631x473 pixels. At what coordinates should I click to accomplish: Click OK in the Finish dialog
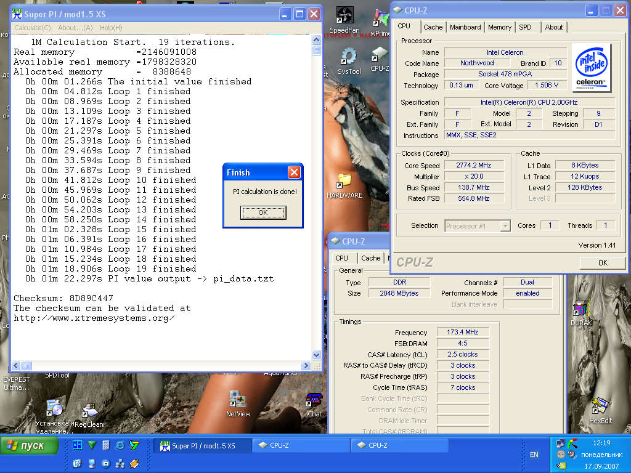tap(263, 212)
